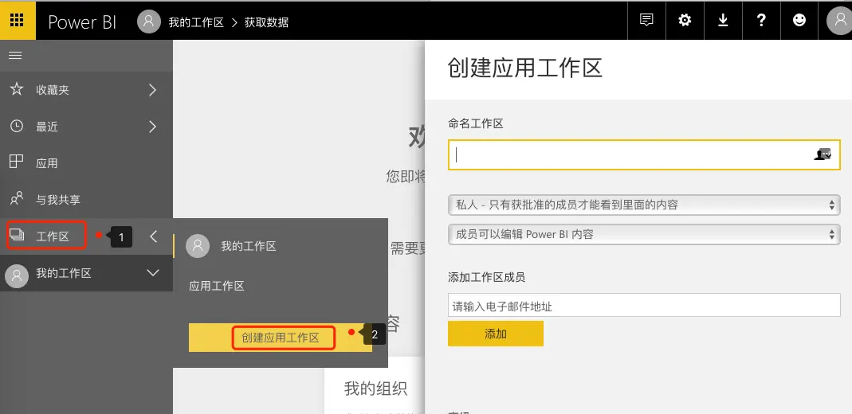Click the 添加工作区成员 label
The height and width of the screenshot is (414, 852).
coord(487,277)
